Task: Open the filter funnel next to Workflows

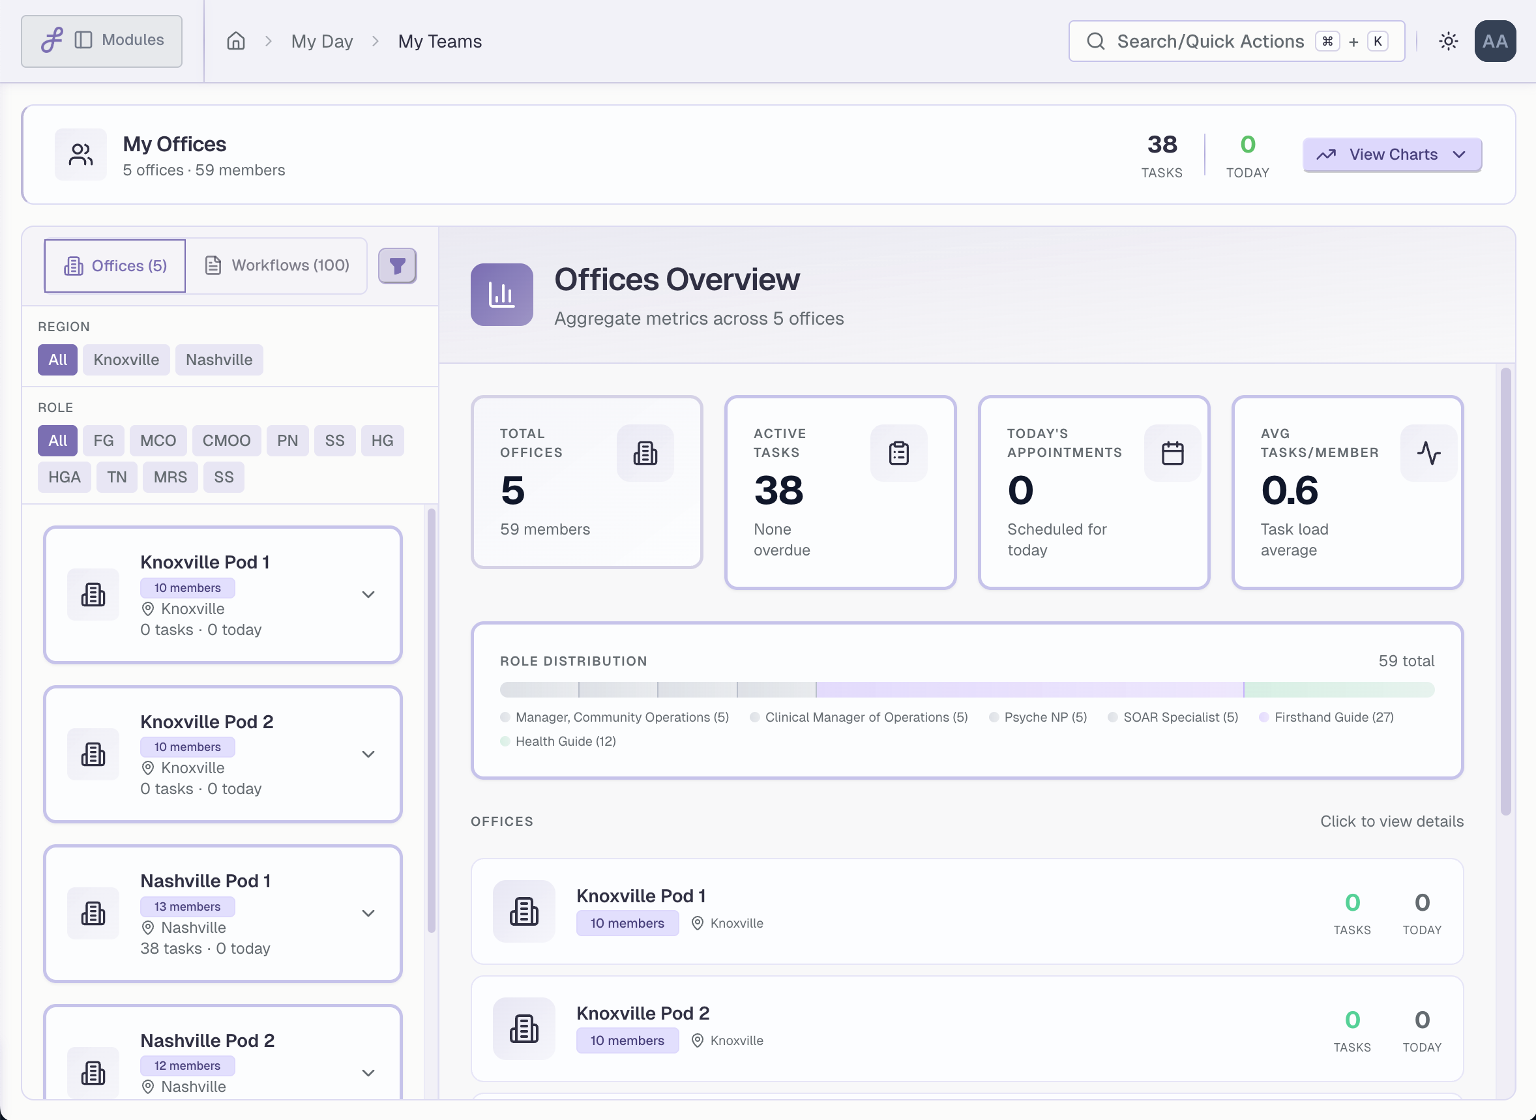Action: 398,265
